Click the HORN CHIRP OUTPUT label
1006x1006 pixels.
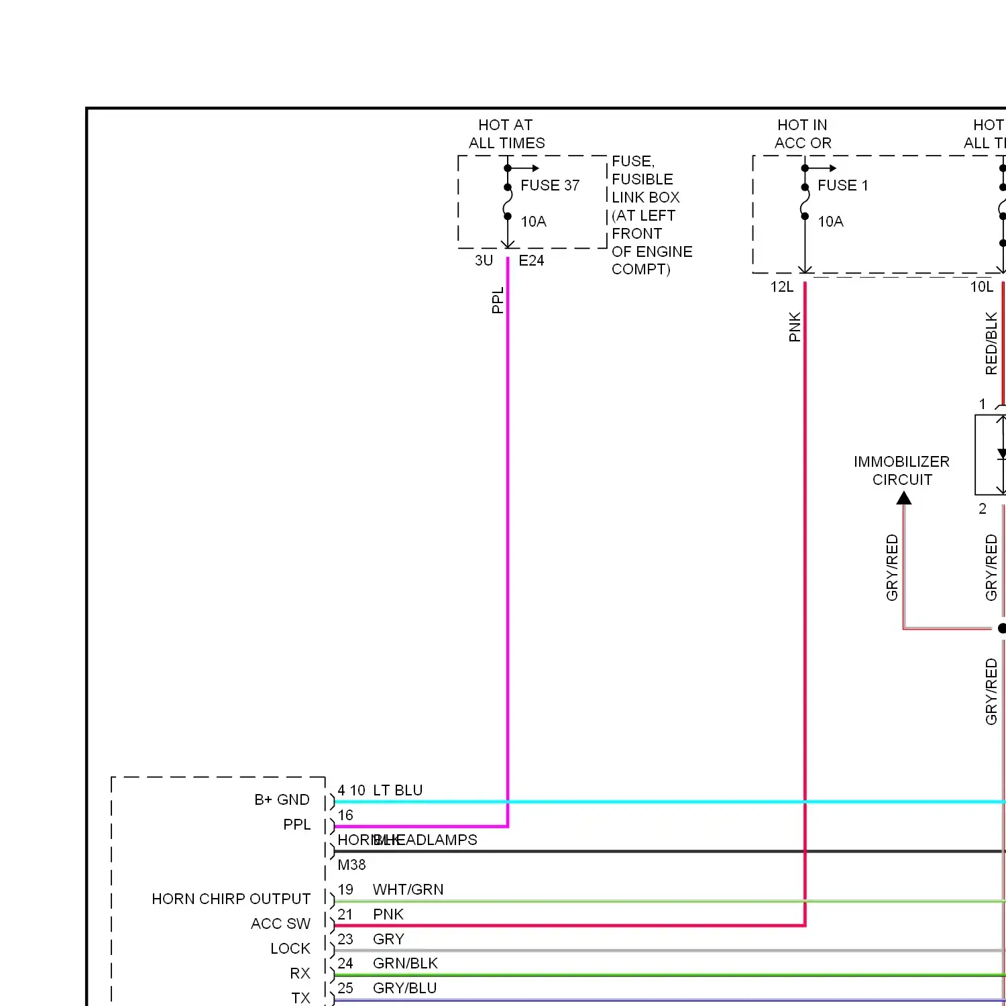(x=231, y=899)
